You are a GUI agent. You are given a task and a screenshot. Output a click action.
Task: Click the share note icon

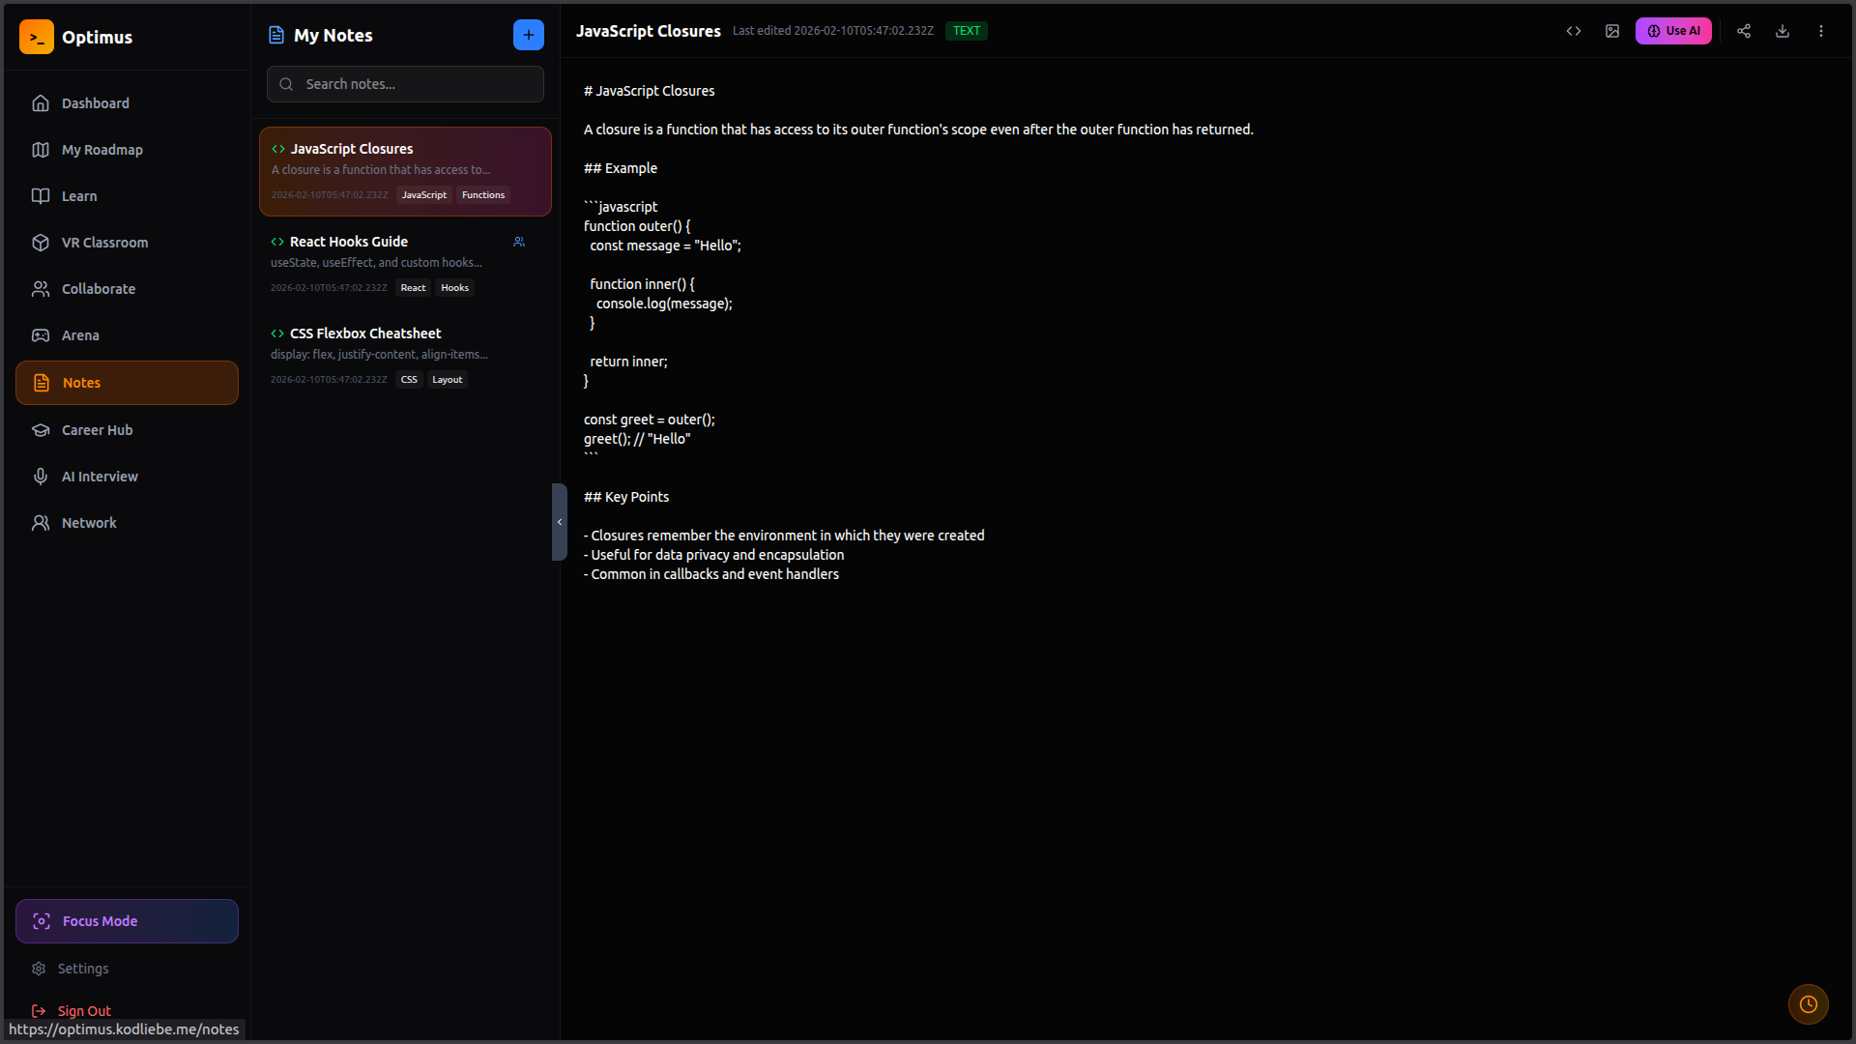click(x=1744, y=31)
